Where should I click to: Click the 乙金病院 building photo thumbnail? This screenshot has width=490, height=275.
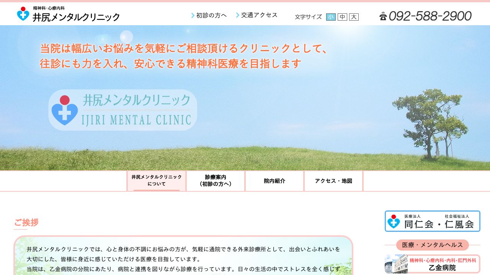(396, 264)
